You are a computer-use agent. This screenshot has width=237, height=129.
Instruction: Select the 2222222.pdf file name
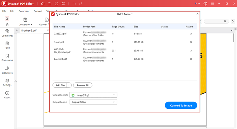[x=60, y=34]
